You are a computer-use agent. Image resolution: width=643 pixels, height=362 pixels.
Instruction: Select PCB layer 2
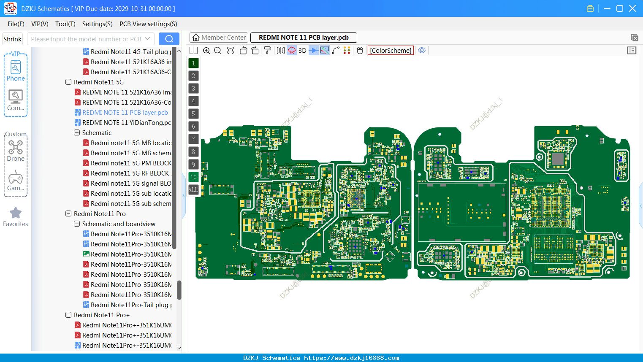click(193, 76)
